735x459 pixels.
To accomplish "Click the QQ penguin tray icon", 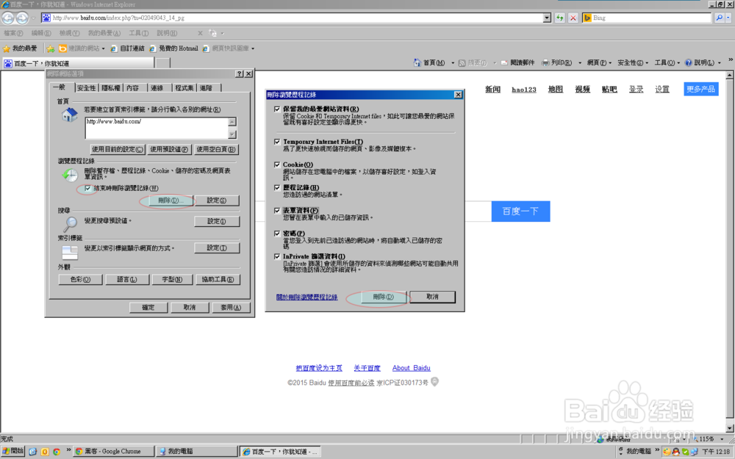I will (x=675, y=452).
